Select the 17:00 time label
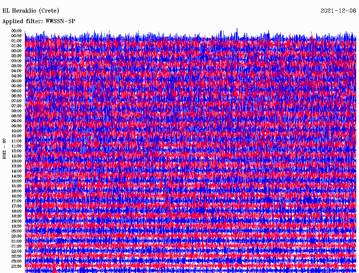This screenshot has height=273, width=359. 16,201
